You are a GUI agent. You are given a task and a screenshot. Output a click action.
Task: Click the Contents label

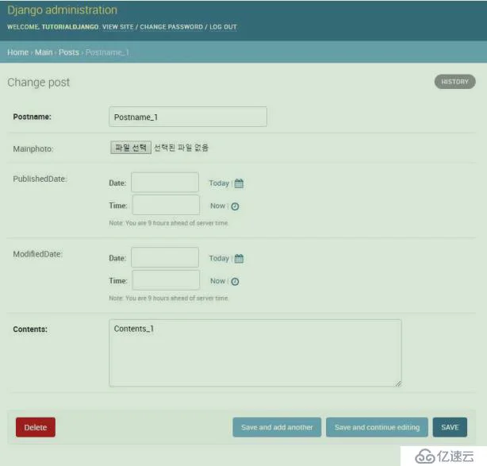click(x=30, y=329)
